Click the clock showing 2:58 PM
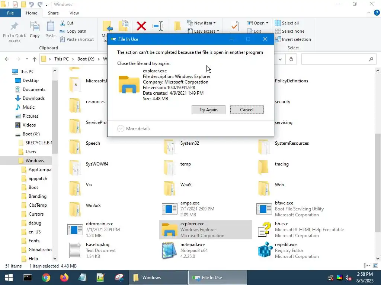 [365, 274]
